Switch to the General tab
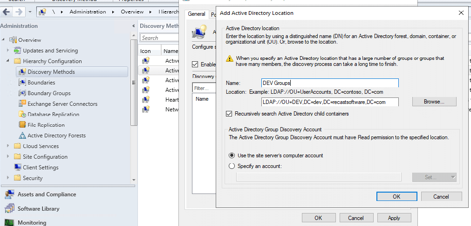 [x=196, y=14]
